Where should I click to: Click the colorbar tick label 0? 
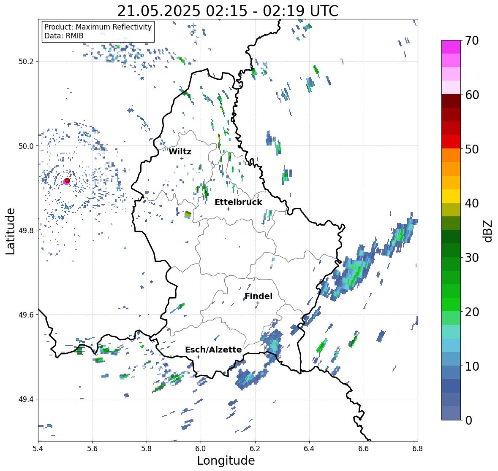468,420
